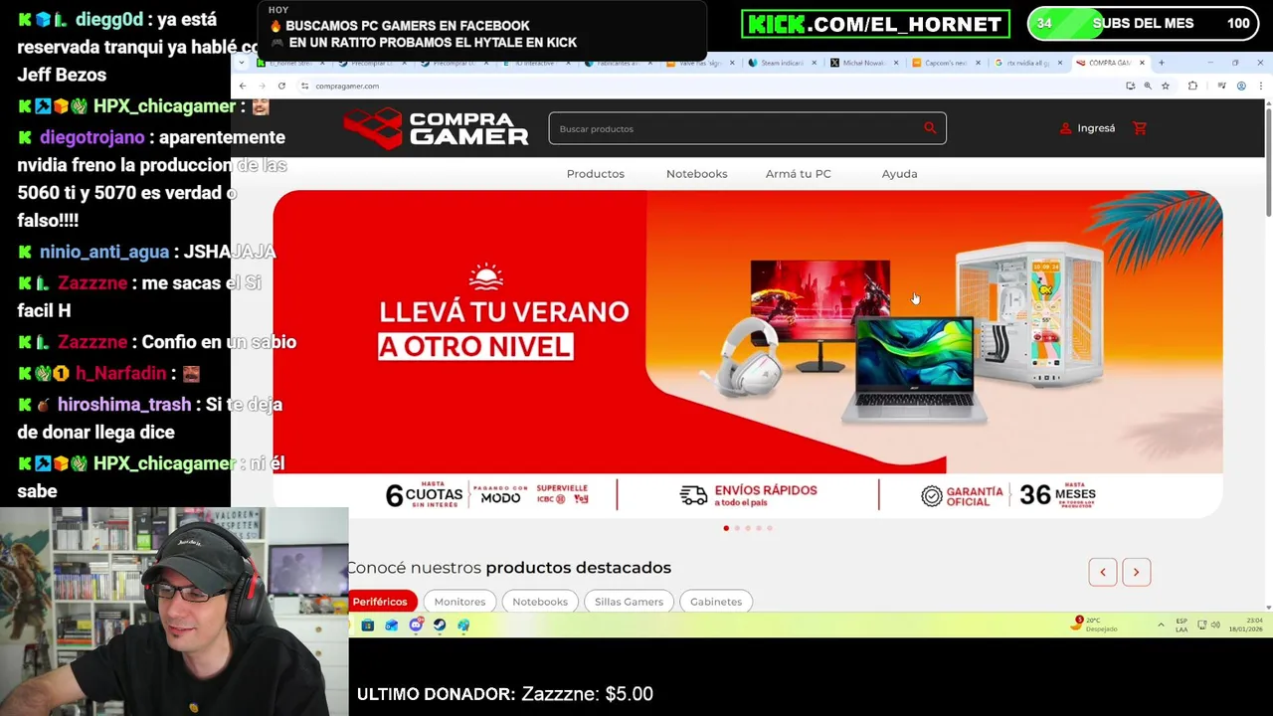
Task: Open Microsoft Store from the taskbar
Action: click(368, 626)
